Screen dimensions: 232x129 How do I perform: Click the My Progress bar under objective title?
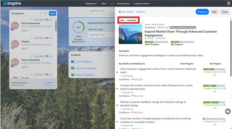(x=182, y=42)
